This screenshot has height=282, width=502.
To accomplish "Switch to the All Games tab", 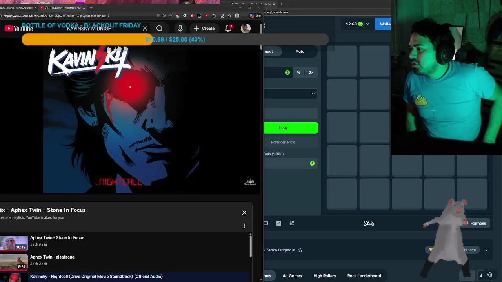I will point(292,276).
